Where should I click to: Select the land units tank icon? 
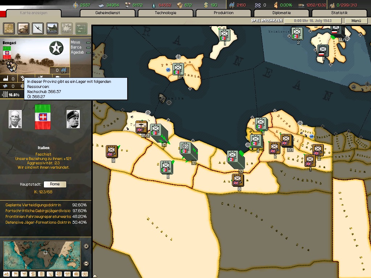(x=24, y=28)
